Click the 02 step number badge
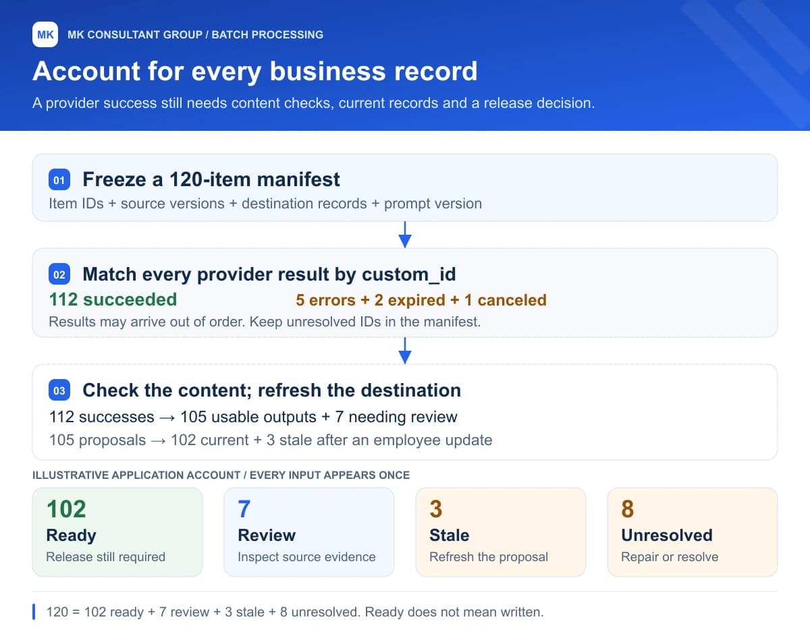Image resolution: width=810 pixels, height=634 pixels. click(x=59, y=275)
